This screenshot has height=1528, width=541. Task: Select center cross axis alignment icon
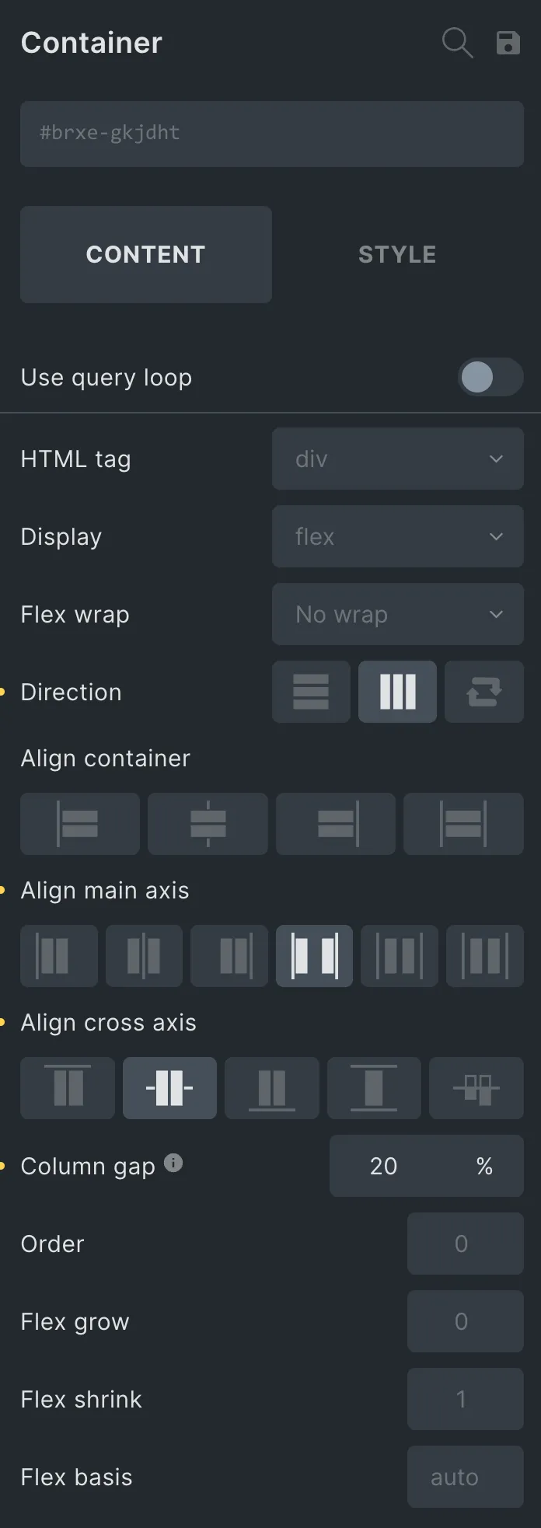point(169,1088)
